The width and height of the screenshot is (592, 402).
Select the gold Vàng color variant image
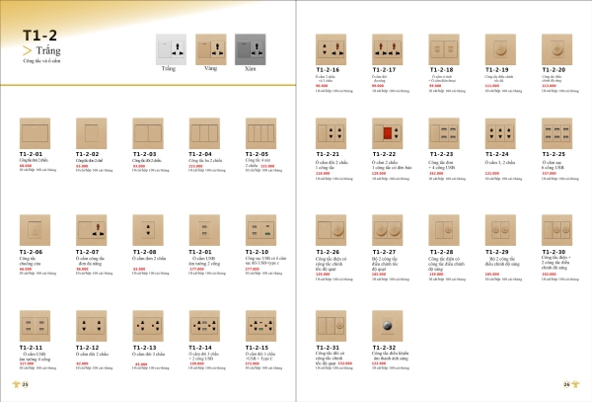[211, 49]
